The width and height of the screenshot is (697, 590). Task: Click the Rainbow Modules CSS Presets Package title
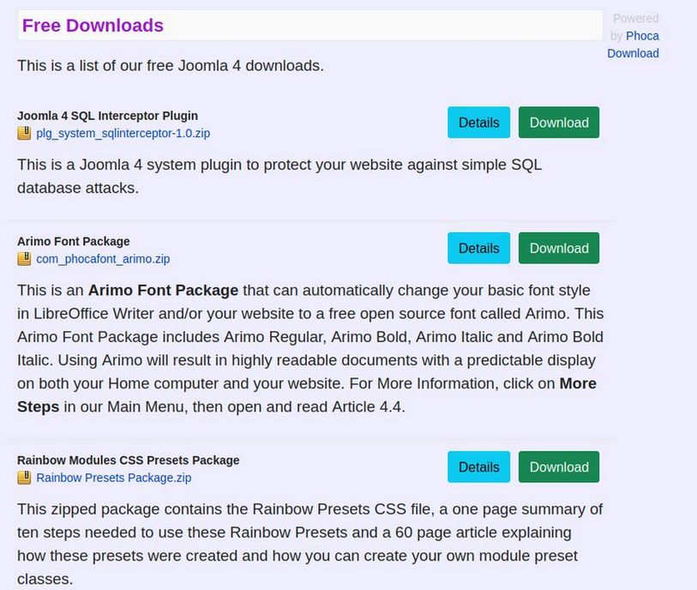point(128,461)
